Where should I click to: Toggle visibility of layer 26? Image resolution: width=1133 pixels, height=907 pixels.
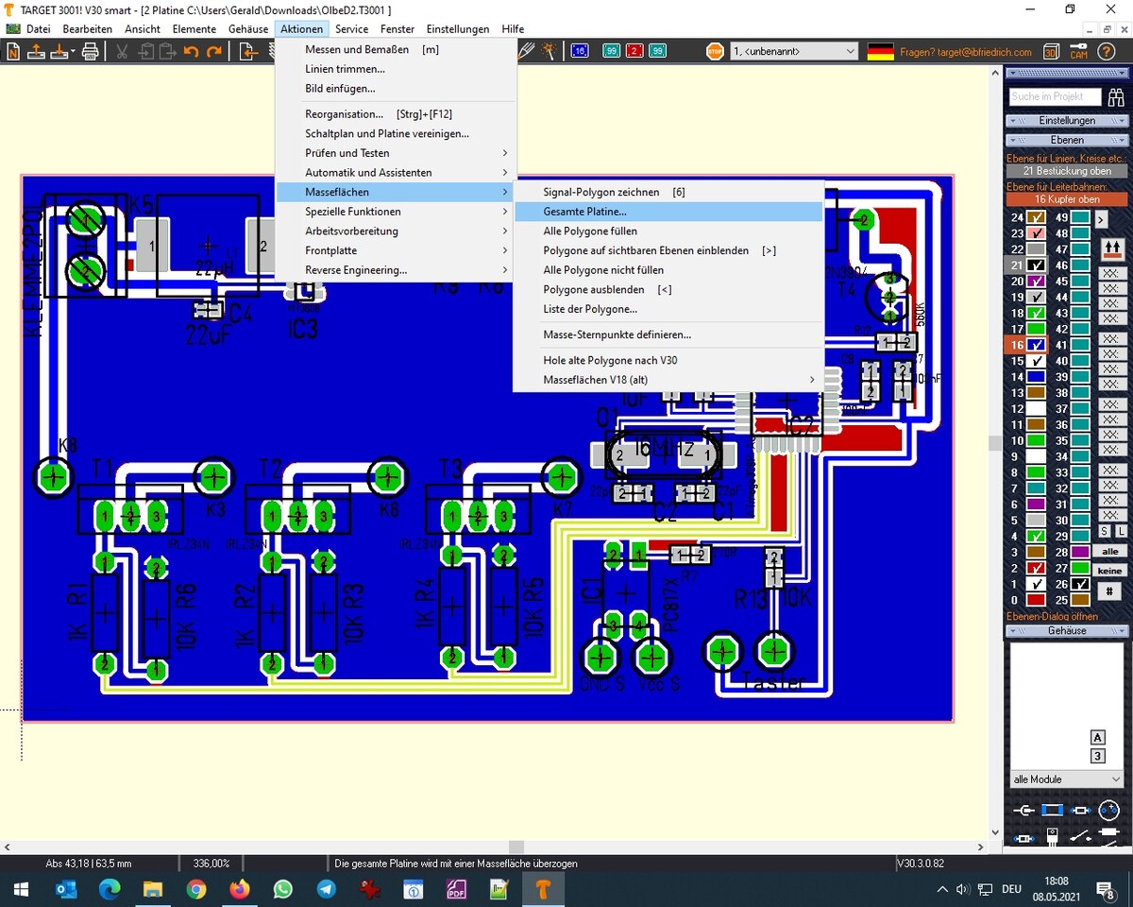point(1080,584)
